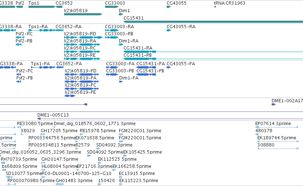The height and width of the screenshot is (186, 303).
Task: Click the Tps1-RA transcript
Action: pyautogui.click(x=42, y=30)
